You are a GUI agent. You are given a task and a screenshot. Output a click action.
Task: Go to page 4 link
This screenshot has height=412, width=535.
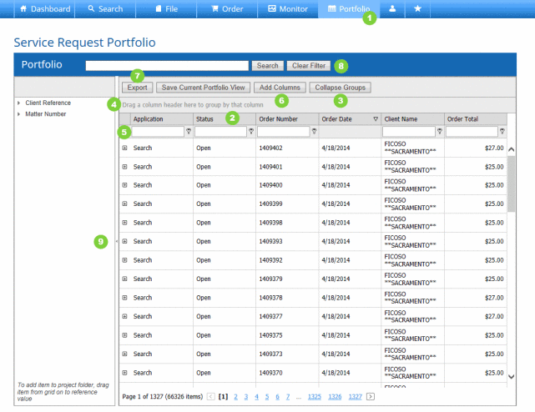pos(256,397)
